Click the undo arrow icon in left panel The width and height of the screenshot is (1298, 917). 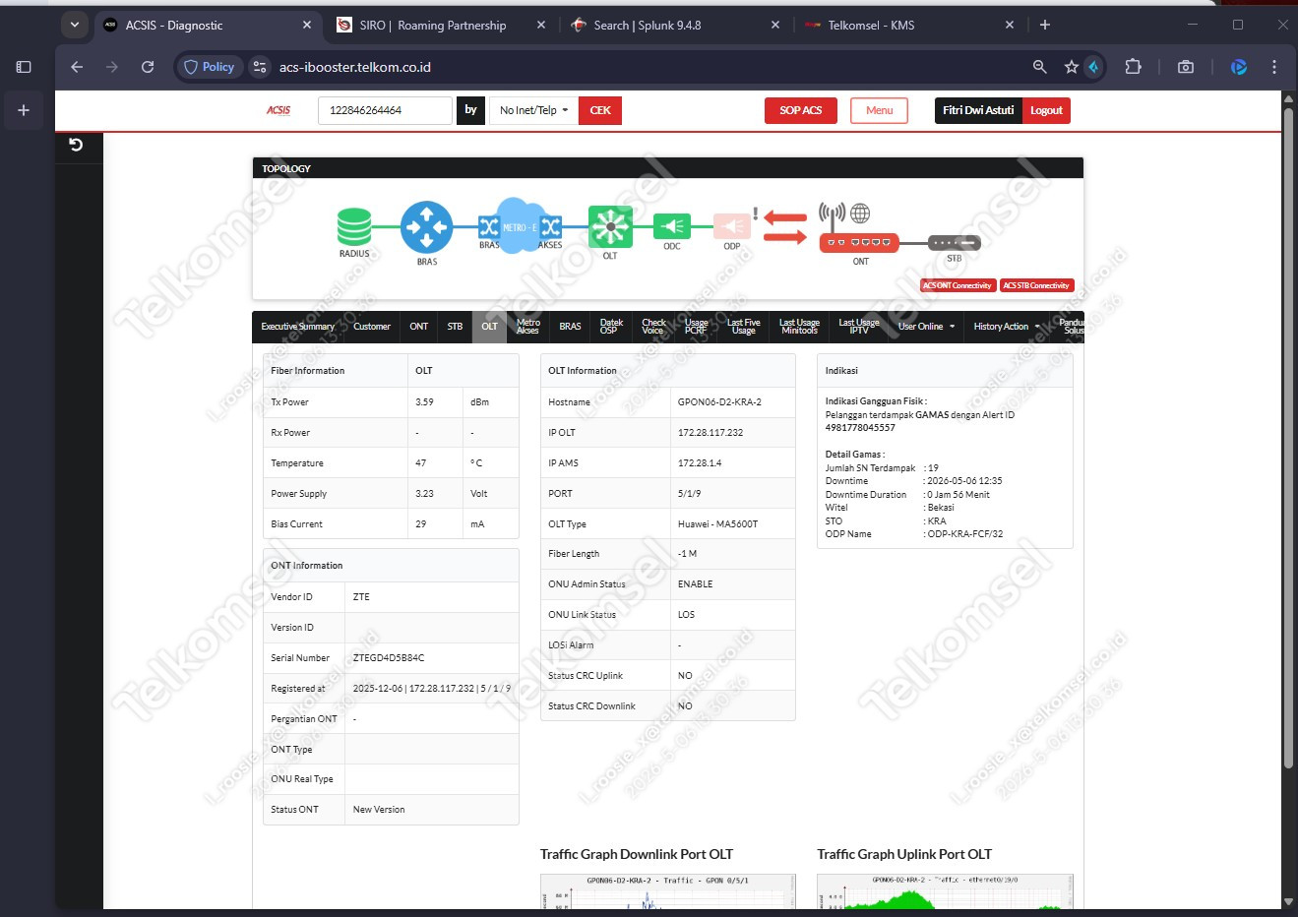coord(76,145)
